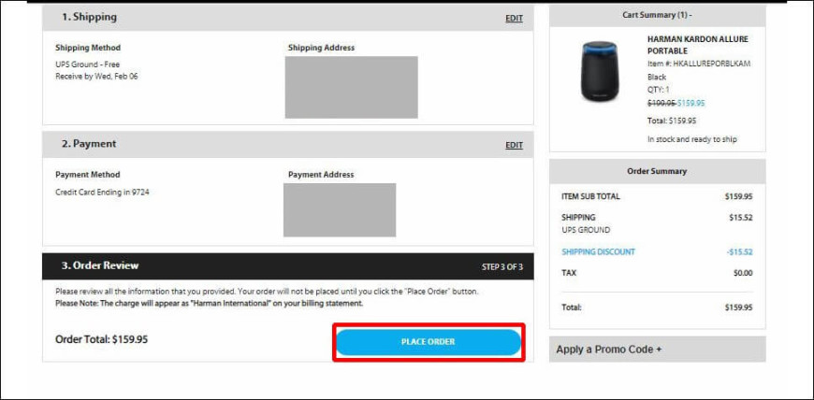Click the blue sale price $159.95
The image size is (814, 400).
(691, 103)
